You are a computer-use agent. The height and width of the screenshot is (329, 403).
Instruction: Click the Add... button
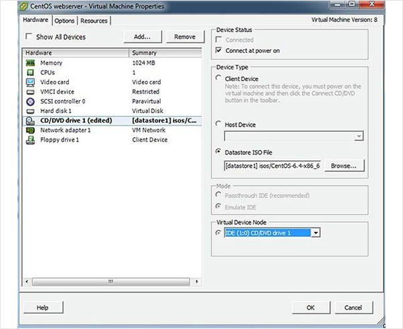click(143, 37)
